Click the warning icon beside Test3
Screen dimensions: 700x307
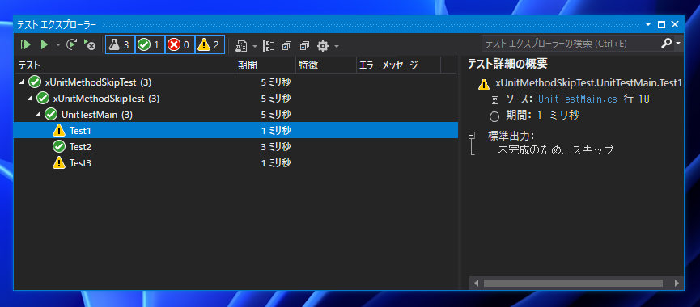tap(59, 163)
